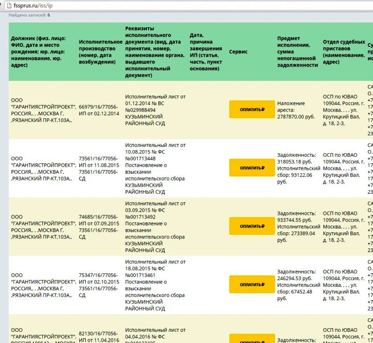
Task: Click the 'Найдено записей: 6' text
Action: [29, 15]
